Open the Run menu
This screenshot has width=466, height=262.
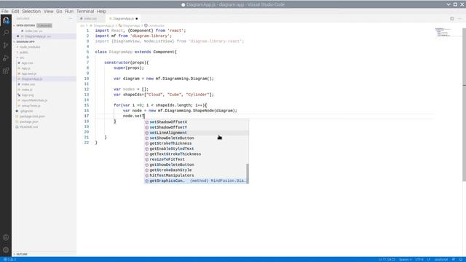[x=69, y=12]
